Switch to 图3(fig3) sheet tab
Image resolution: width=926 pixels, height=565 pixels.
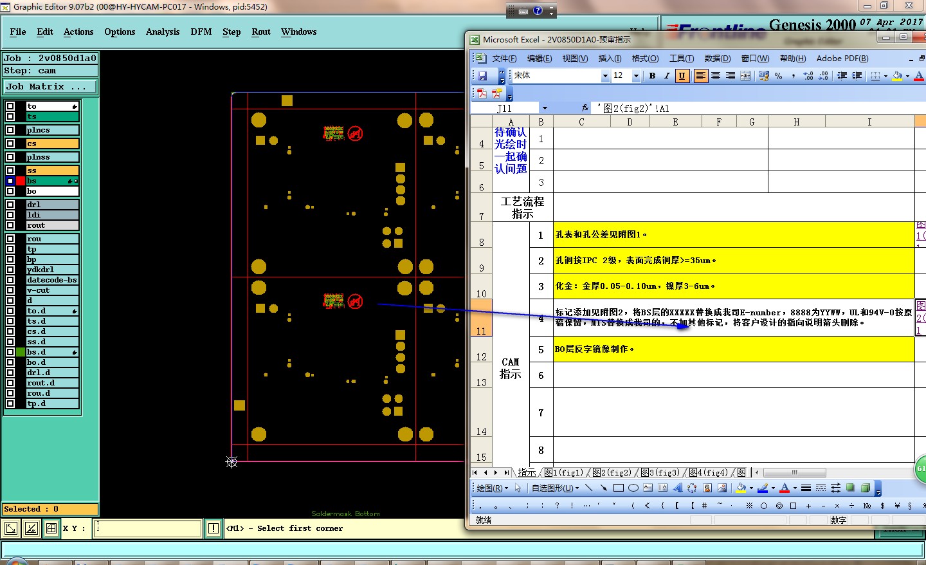(660, 472)
